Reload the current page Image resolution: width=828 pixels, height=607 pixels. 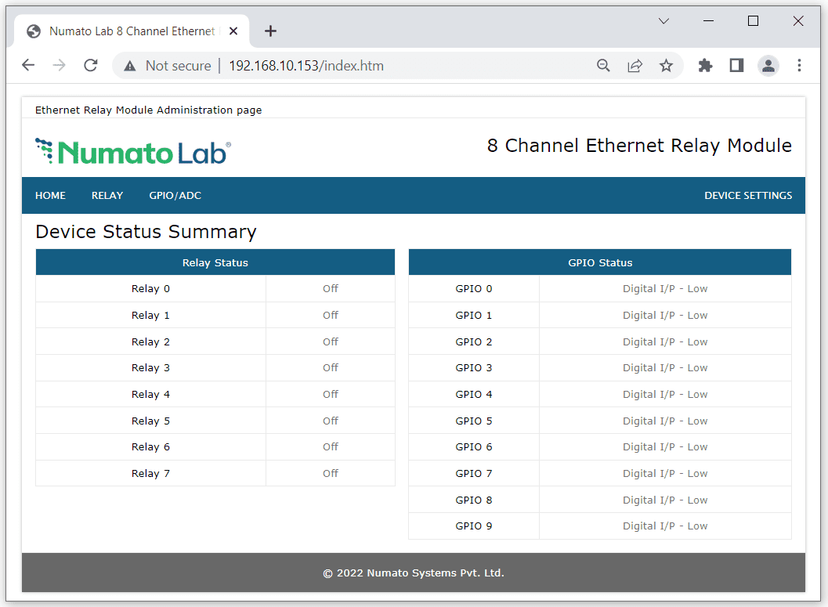coord(90,66)
